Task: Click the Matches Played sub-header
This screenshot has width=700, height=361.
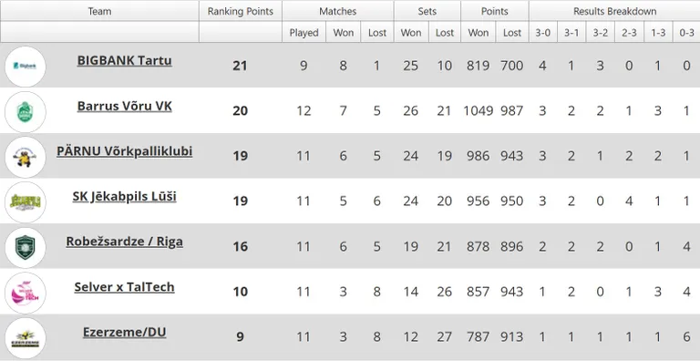Action: 304,33
